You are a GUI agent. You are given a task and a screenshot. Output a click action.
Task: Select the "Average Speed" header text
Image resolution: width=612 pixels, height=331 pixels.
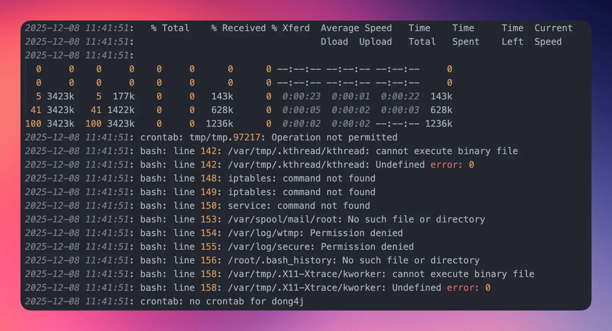(356, 28)
